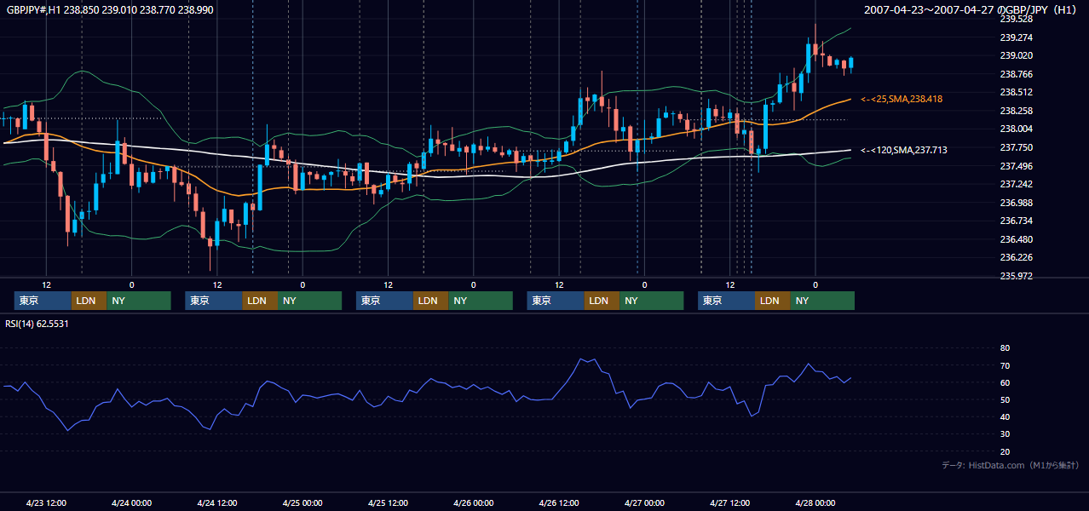Click RSI scale value 60

[1005, 382]
